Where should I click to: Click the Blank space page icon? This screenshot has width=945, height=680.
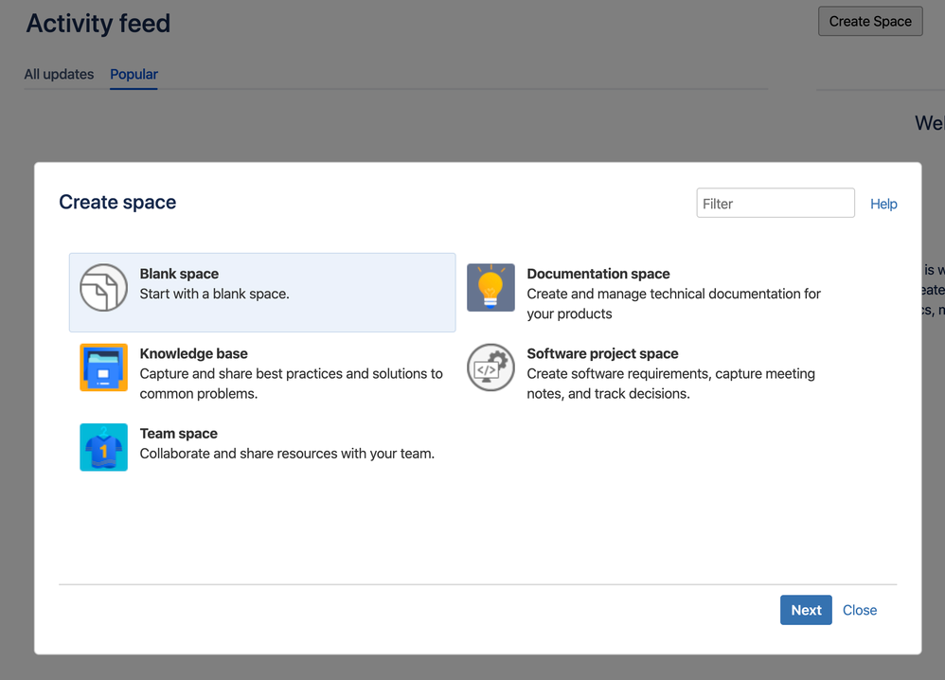(103, 288)
